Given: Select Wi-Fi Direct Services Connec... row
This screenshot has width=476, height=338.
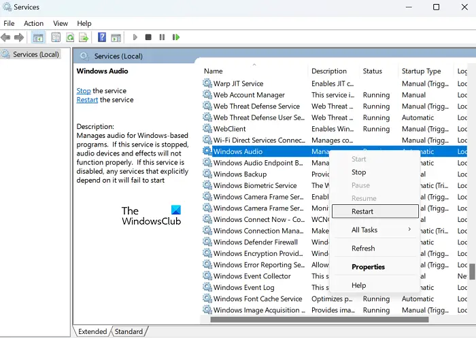Looking at the screenshot, I should click(x=335, y=140).
